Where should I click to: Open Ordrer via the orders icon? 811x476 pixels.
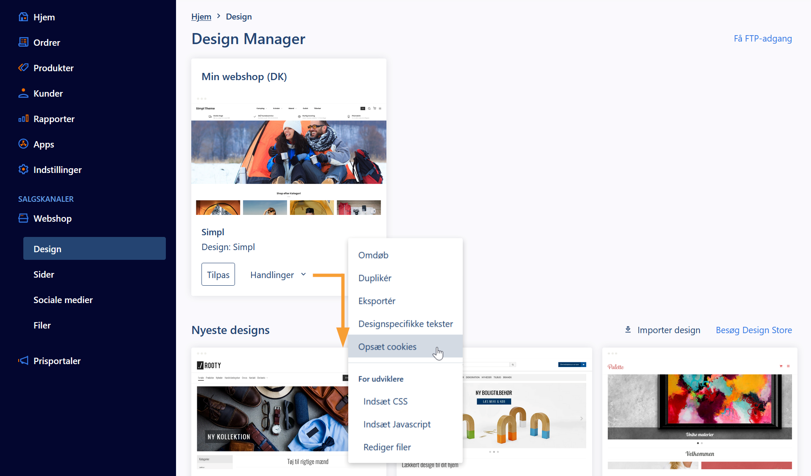click(x=23, y=42)
